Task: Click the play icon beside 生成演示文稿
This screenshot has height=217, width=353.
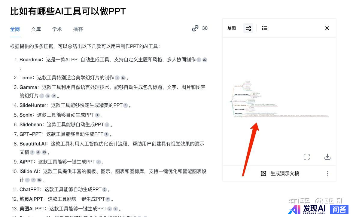Action: point(263,173)
